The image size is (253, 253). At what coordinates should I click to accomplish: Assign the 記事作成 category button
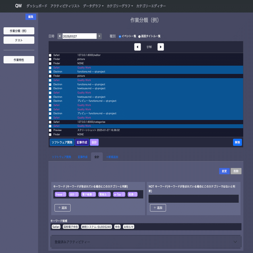tap(82, 142)
